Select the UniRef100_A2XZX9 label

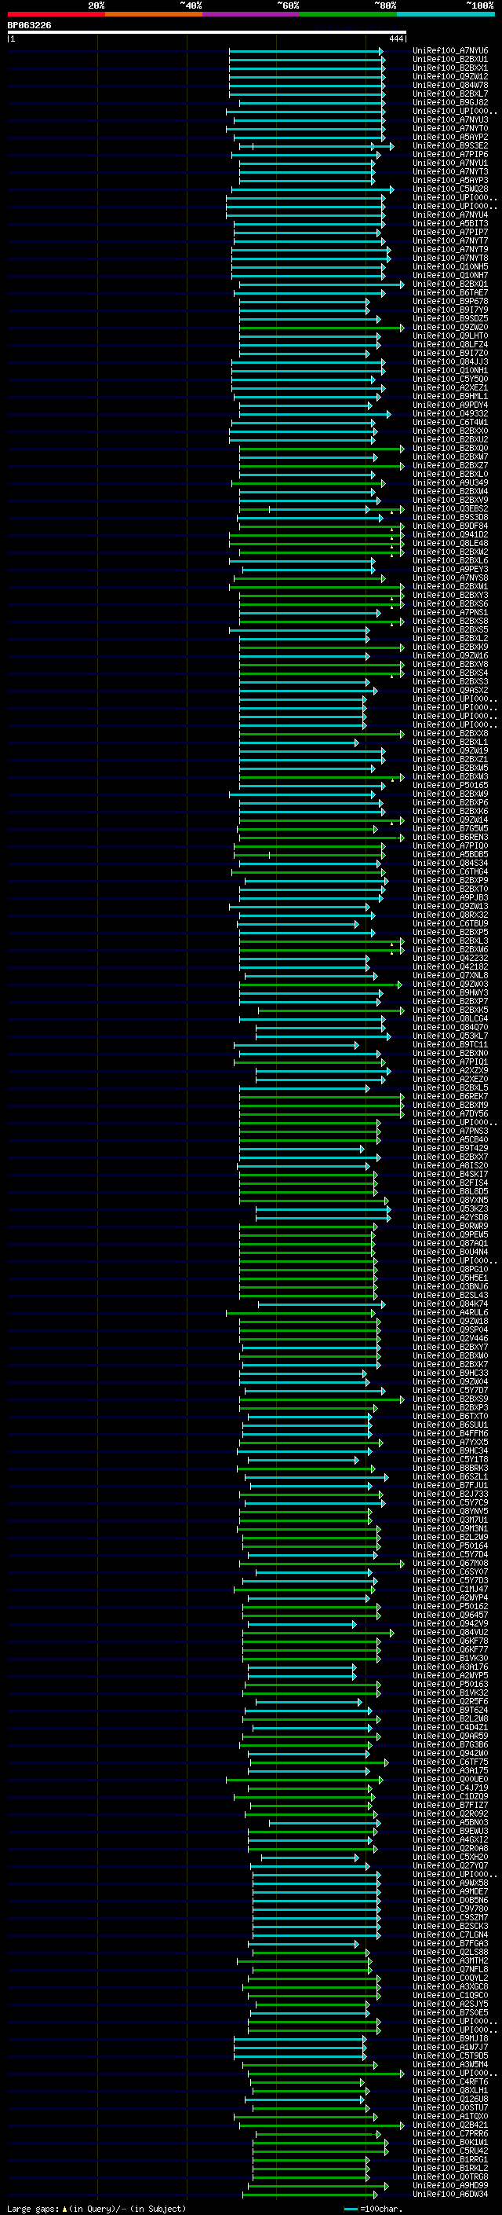(449, 1070)
